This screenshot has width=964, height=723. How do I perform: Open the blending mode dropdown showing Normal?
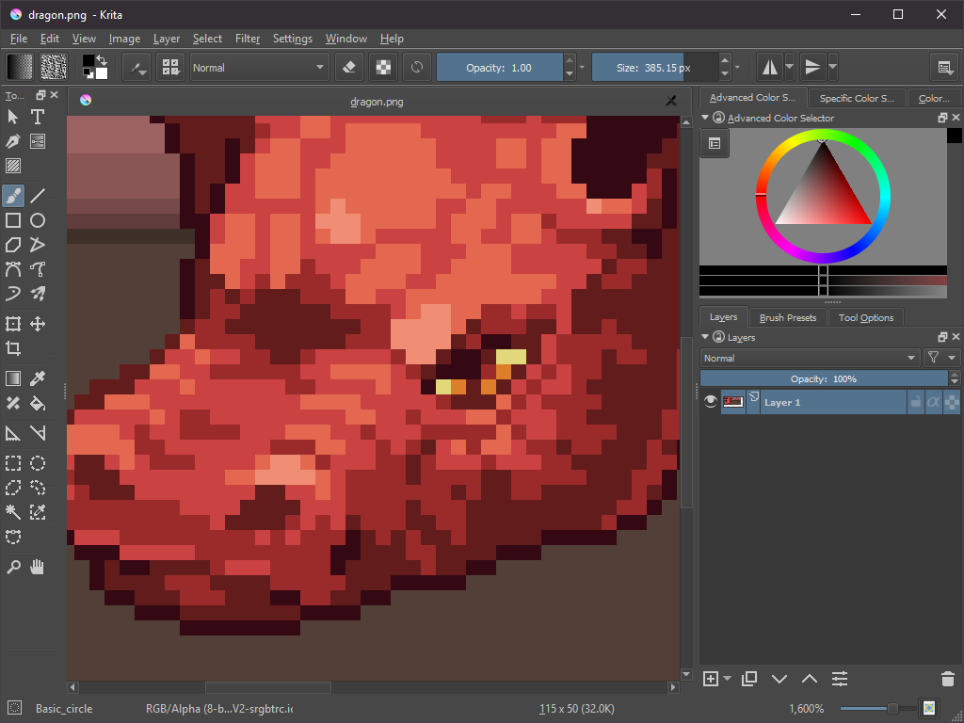[810, 358]
